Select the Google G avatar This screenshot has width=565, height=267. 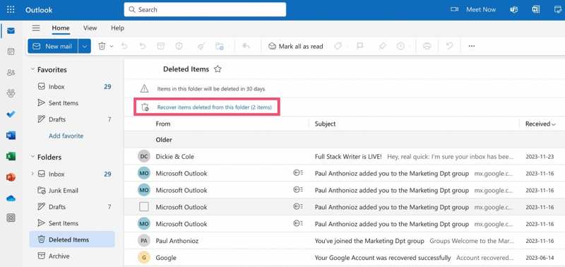pyautogui.click(x=144, y=258)
